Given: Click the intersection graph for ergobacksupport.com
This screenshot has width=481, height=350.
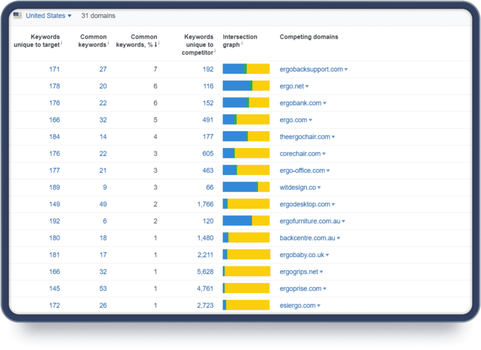Looking at the screenshot, I should tap(246, 69).
